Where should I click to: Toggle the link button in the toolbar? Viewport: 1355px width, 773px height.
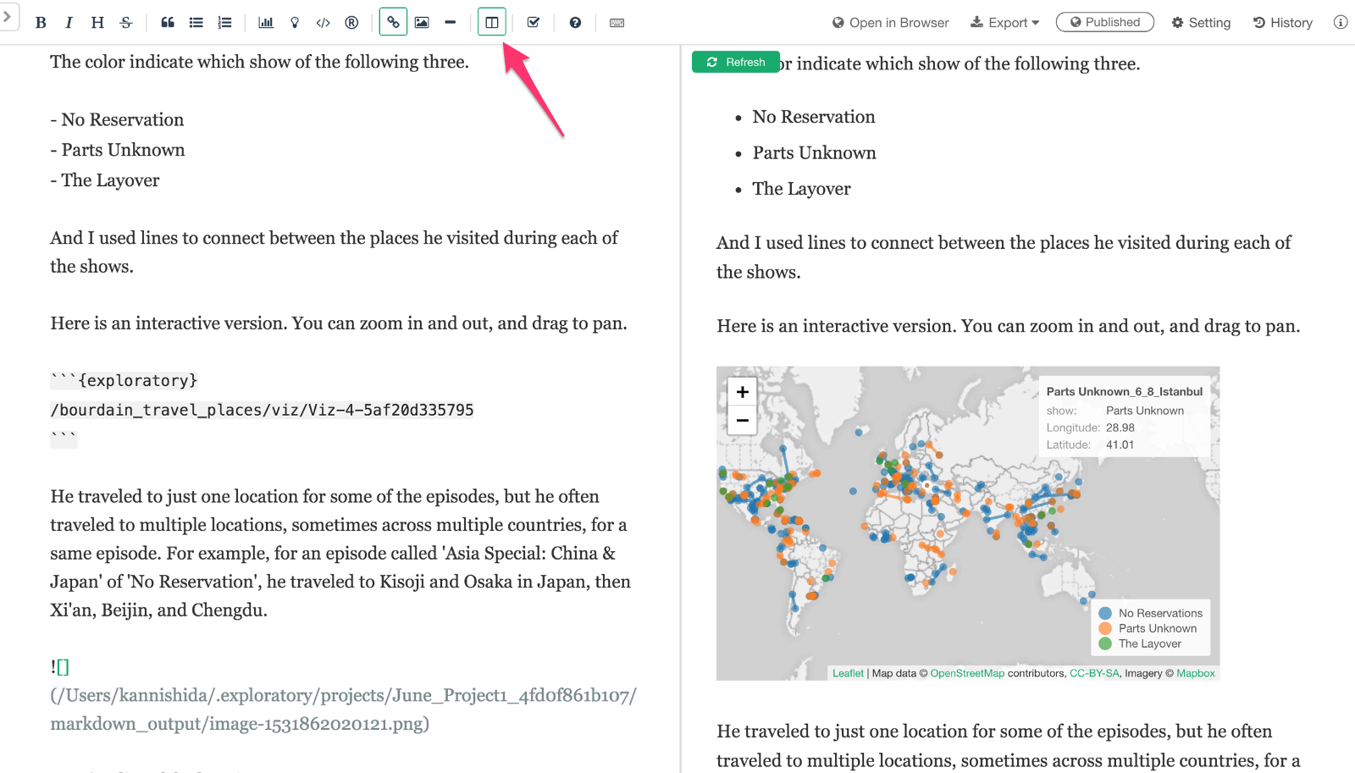click(x=393, y=23)
